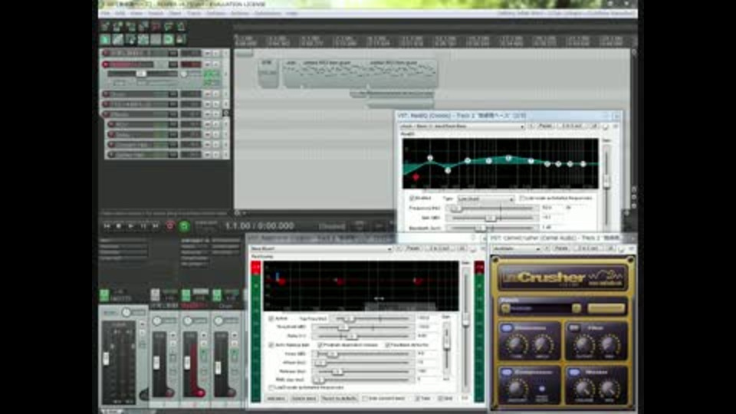
Task: Click the Save Project toolbar icon
Action: [x=130, y=26]
